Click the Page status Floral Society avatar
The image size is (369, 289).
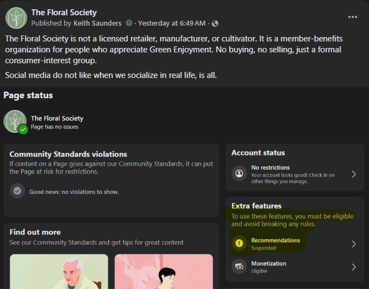point(15,122)
